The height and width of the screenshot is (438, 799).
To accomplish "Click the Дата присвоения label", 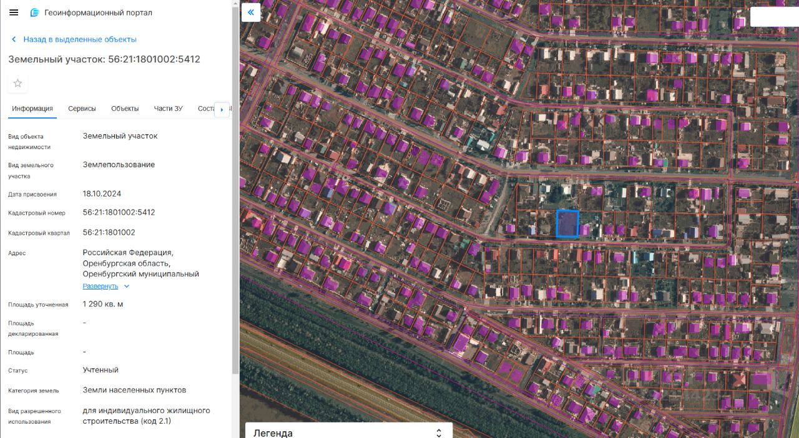I will pos(32,194).
